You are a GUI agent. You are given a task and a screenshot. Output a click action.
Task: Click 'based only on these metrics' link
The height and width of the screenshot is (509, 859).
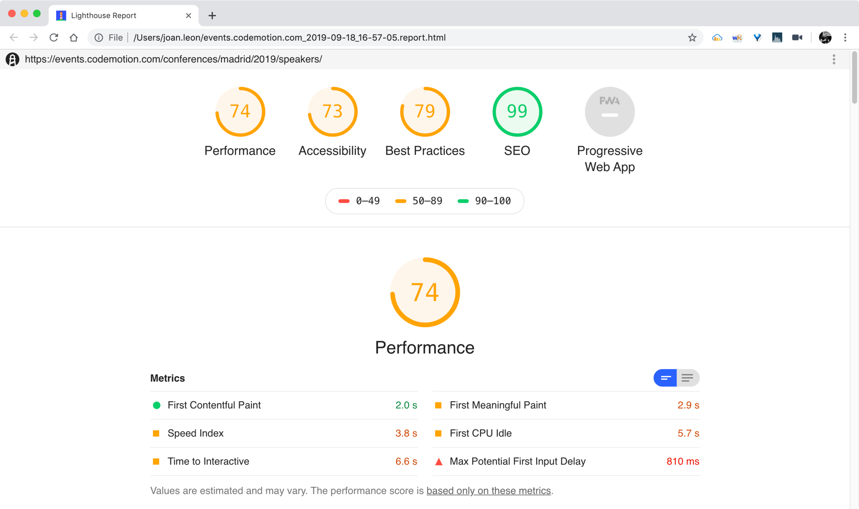click(x=488, y=491)
